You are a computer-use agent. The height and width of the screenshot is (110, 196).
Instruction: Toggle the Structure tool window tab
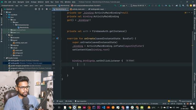point(1,21)
